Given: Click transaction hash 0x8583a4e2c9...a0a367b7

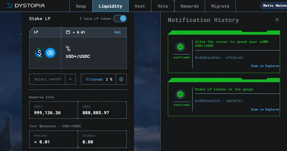Looking at the screenshot, I should click(x=219, y=101).
